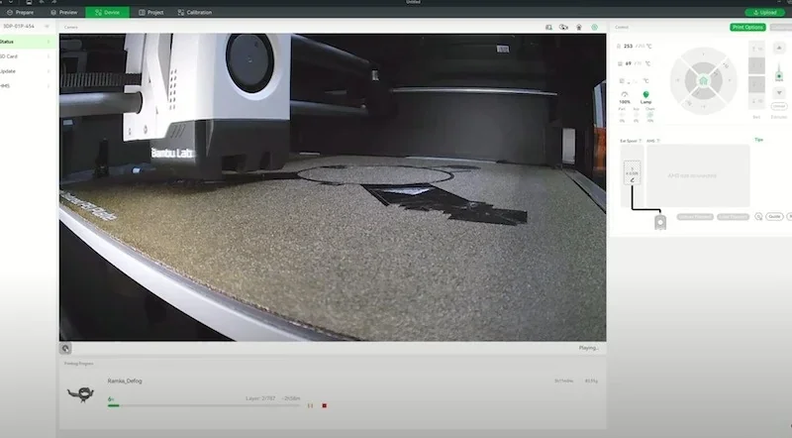
Task: Edit external spool filament pencil icon
Action: point(632,180)
